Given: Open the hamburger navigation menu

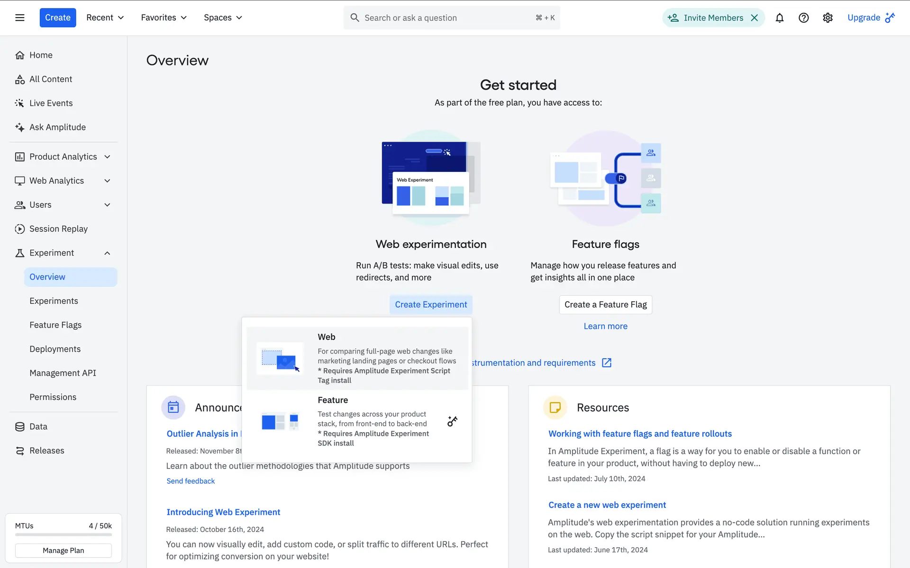Looking at the screenshot, I should (x=19, y=18).
